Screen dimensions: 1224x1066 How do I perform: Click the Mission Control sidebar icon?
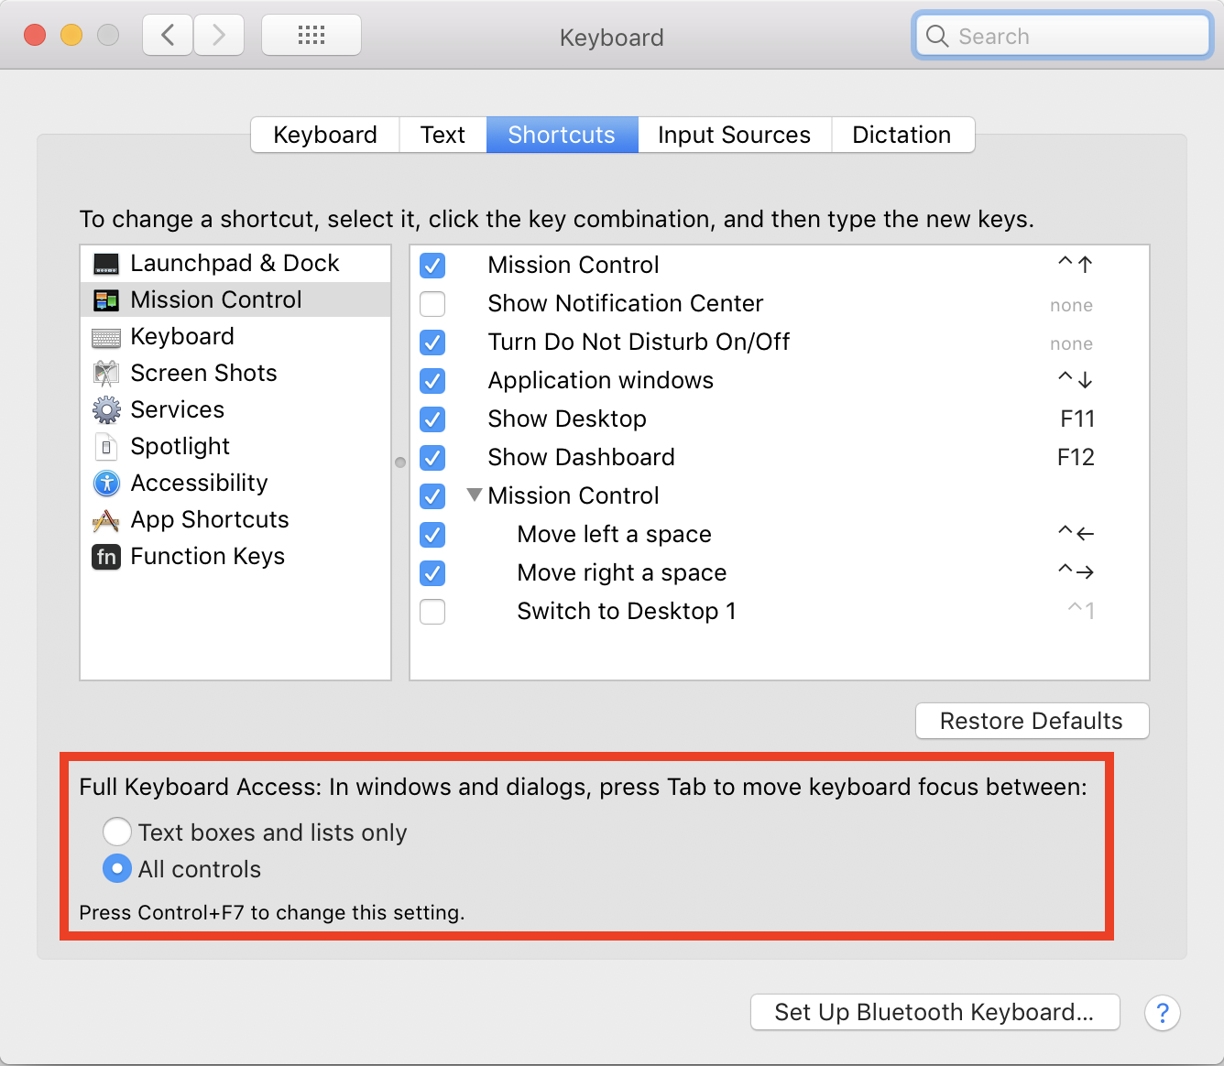(106, 299)
